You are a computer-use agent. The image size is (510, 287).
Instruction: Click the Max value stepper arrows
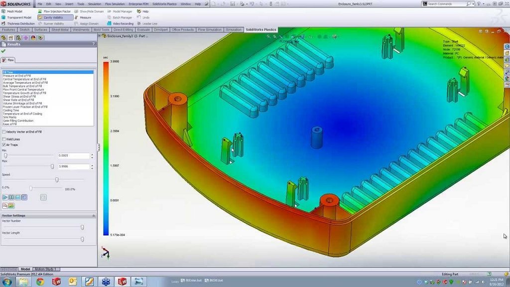[x=92, y=166]
